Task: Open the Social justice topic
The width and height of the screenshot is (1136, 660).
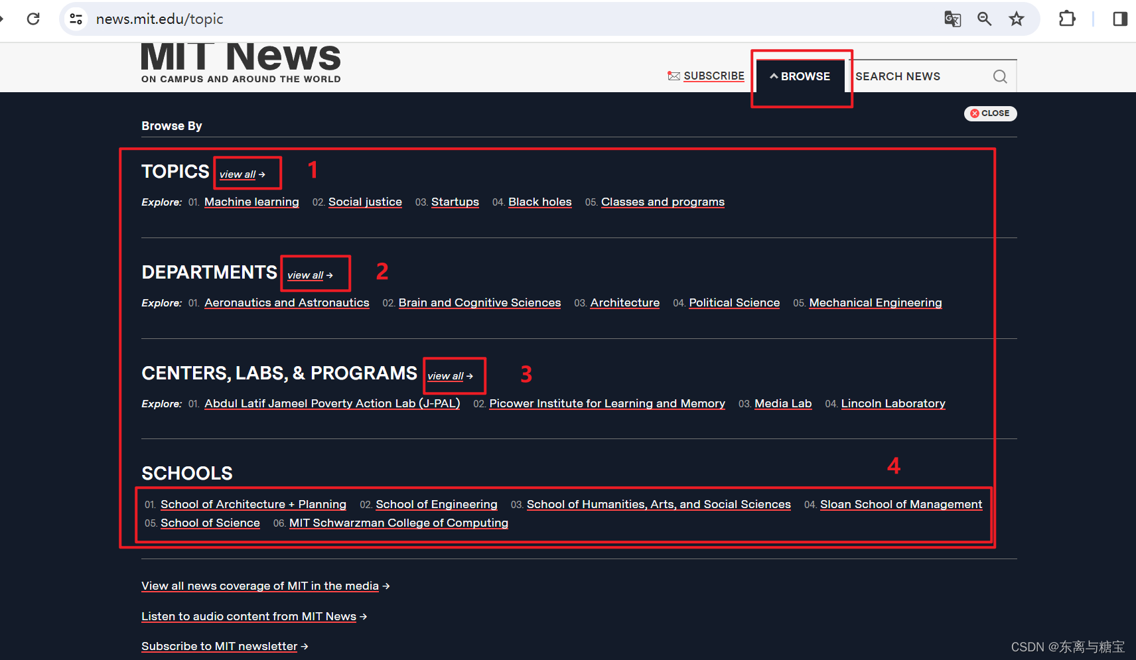Action: click(x=365, y=202)
